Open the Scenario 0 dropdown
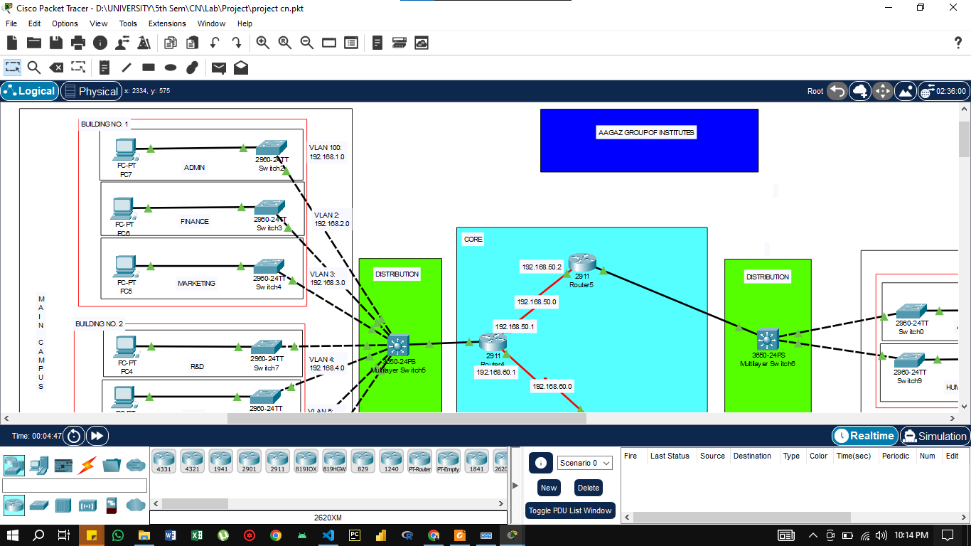Screen dimensions: 971x546 coord(586,463)
